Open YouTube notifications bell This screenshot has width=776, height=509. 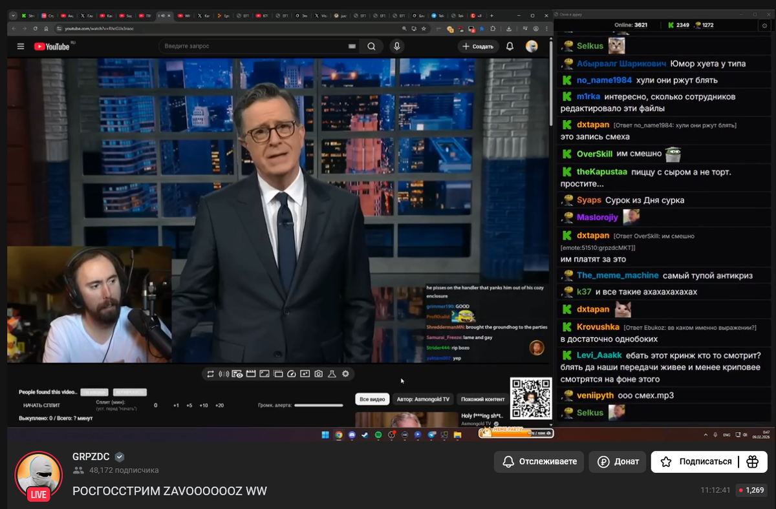510,47
